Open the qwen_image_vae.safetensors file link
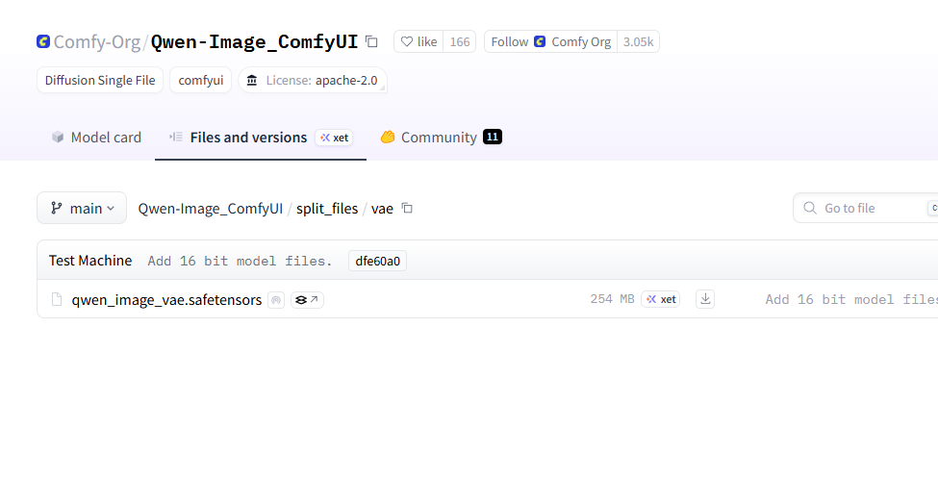This screenshot has height=478, width=938. (166, 299)
